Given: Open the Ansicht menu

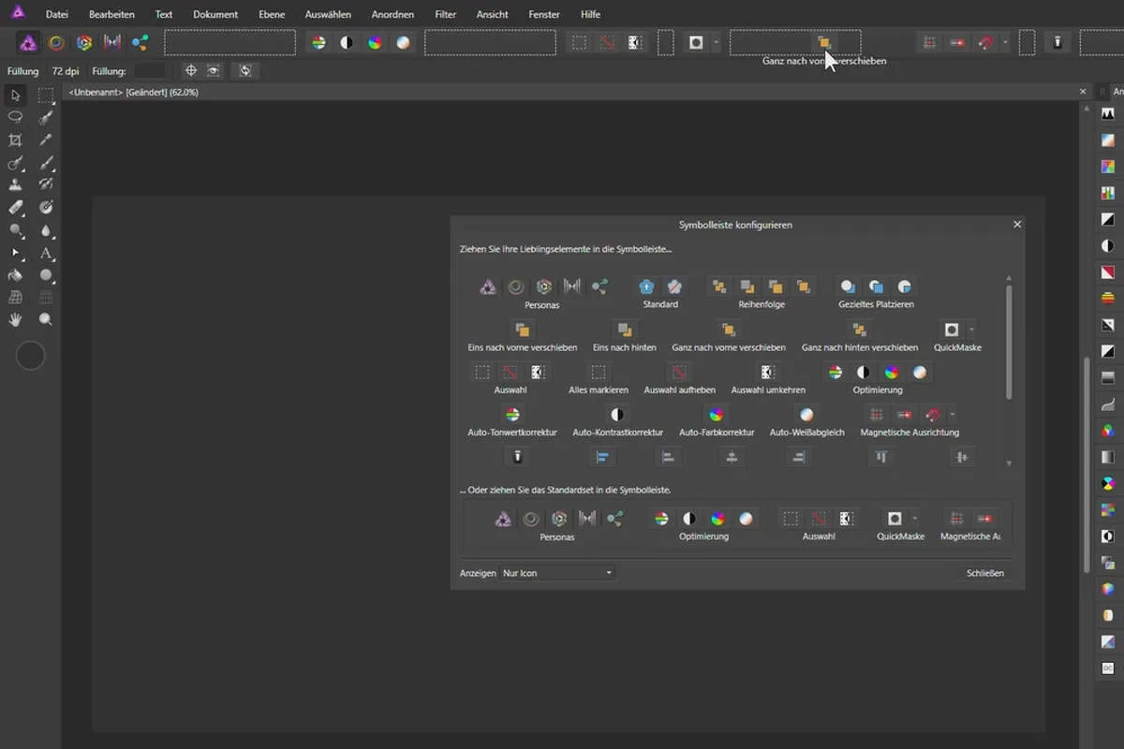Looking at the screenshot, I should point(493,14).
